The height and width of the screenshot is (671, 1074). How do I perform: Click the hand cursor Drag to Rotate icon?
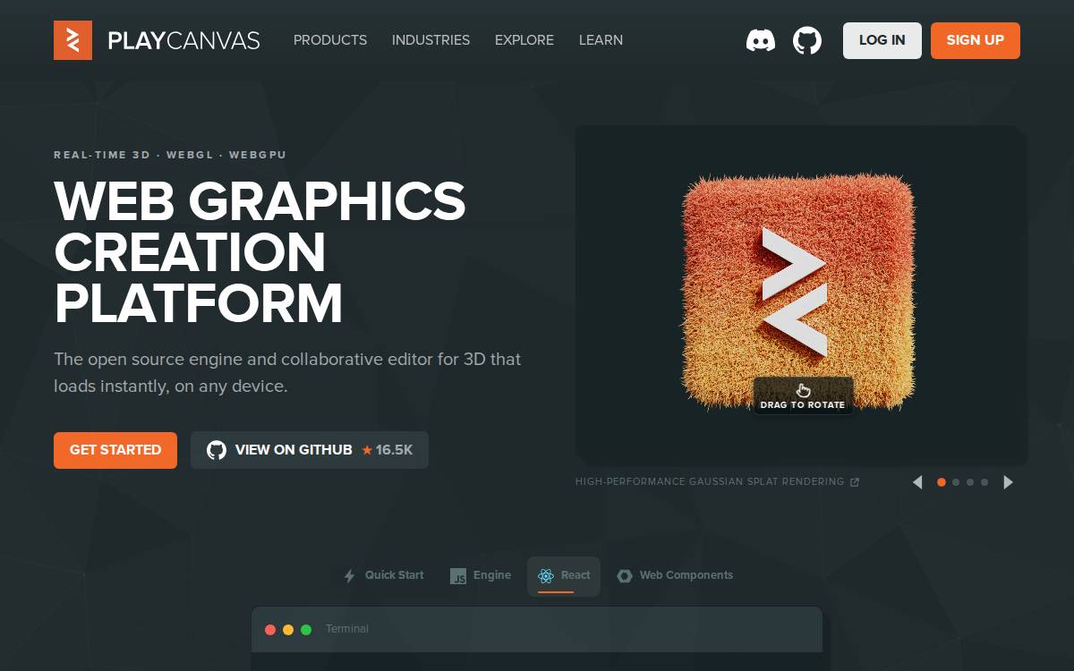pos(803,390)
